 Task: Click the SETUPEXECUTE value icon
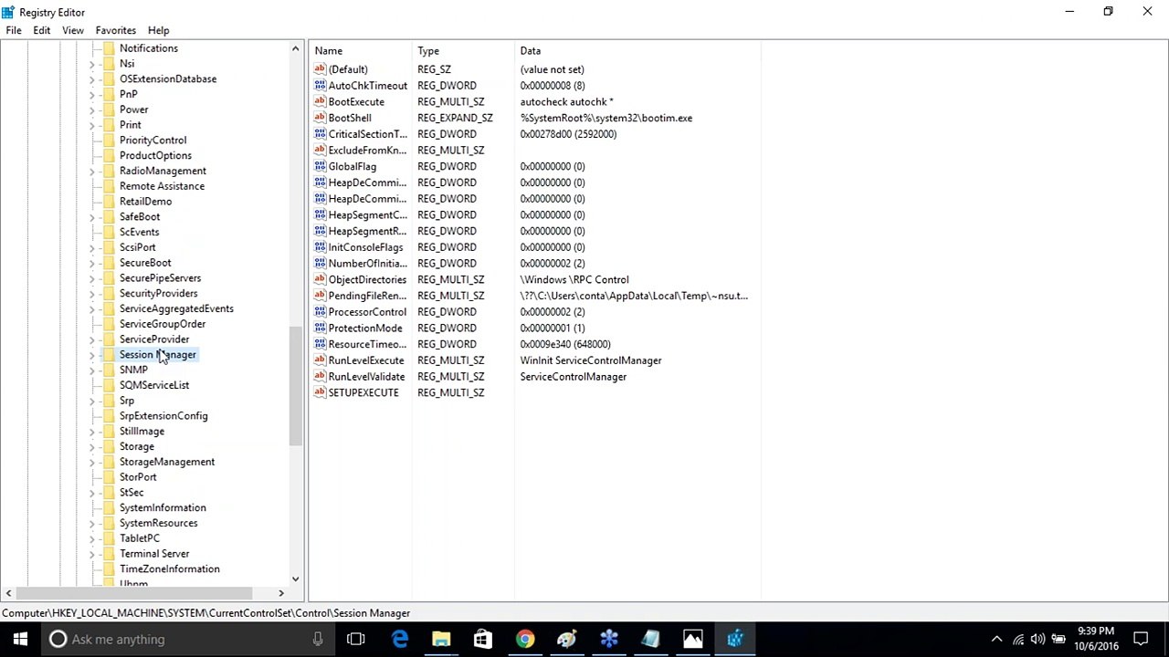coord(320,392)
